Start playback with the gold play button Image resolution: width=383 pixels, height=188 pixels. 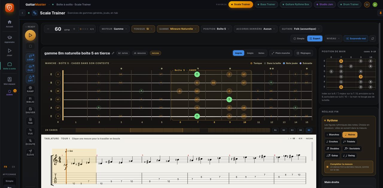[30, 35]
